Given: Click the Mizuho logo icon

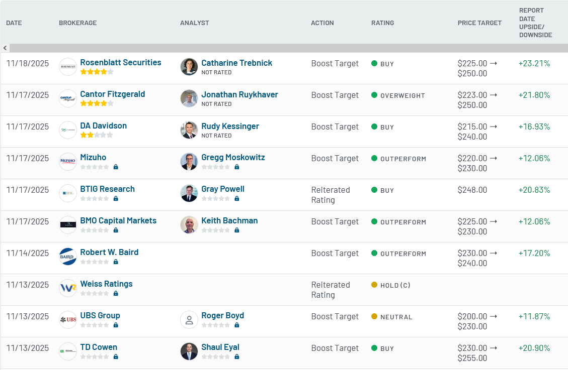Looking at the screenshot, I should pyautogui.click(x=68, y=162).
